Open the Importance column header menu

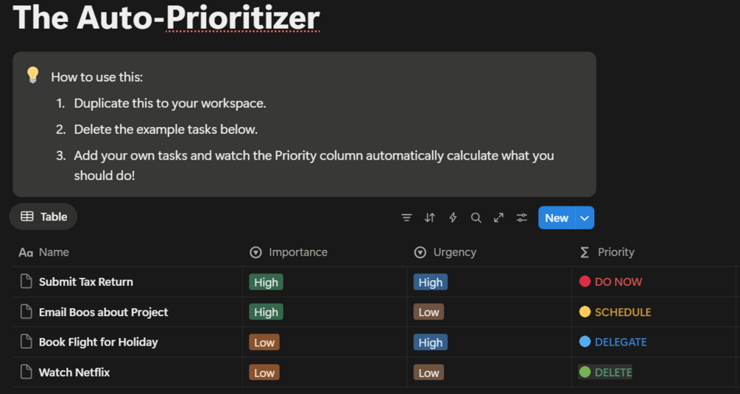297,252
